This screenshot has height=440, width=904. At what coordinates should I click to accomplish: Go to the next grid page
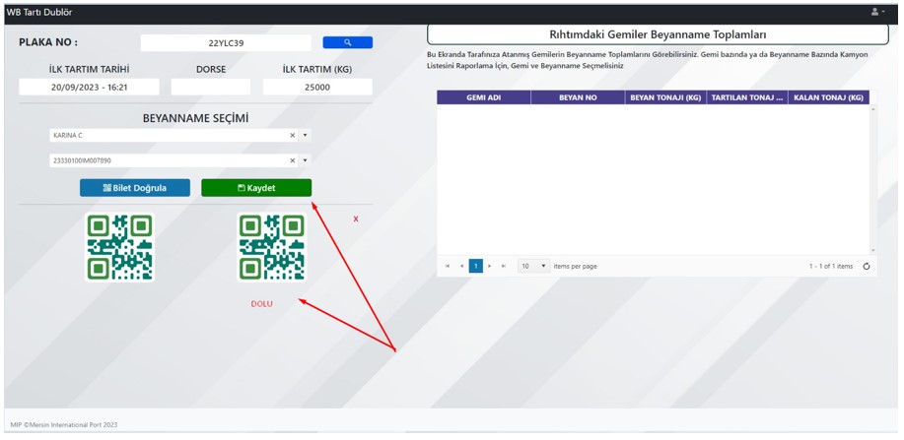point(490,266)
